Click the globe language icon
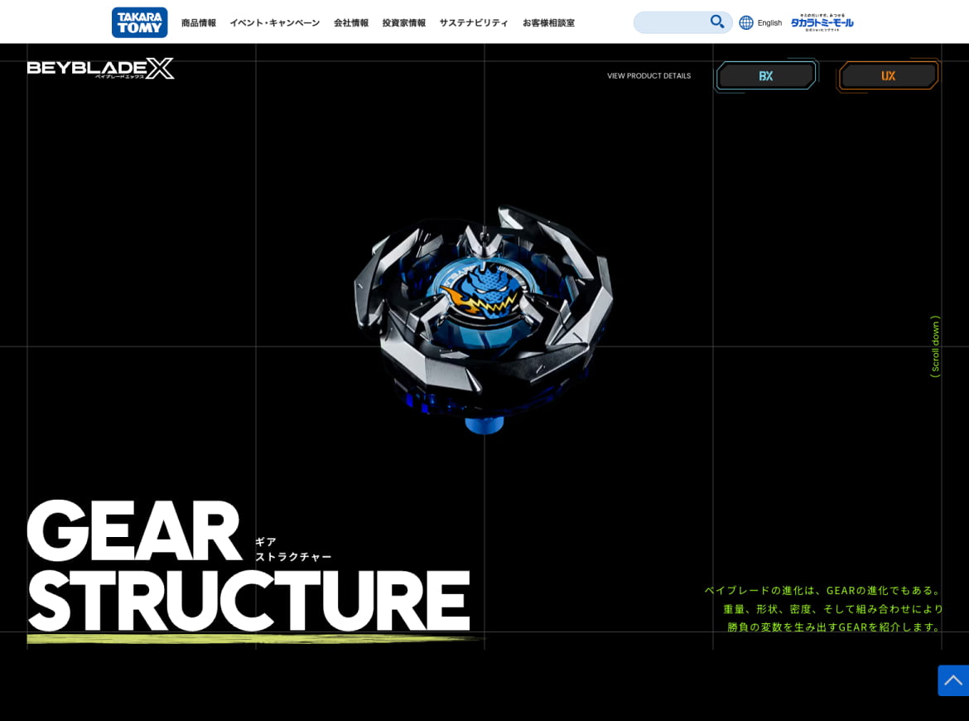Image resolution: width=969 pixels, height=721 pixels. (x=746, y=23)
